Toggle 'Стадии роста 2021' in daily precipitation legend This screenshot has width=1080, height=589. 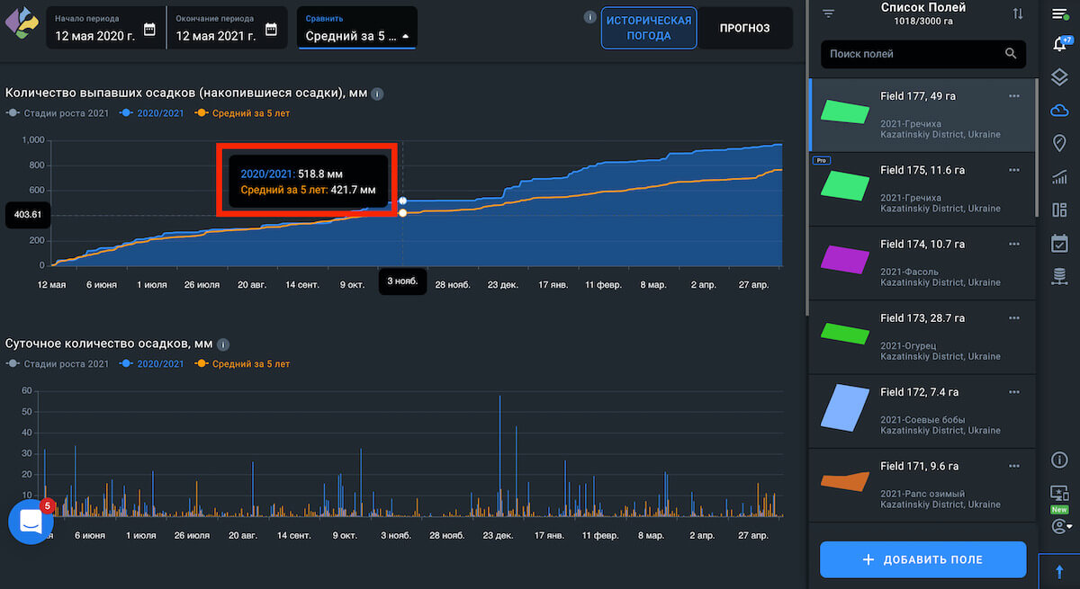coord(58,363)
